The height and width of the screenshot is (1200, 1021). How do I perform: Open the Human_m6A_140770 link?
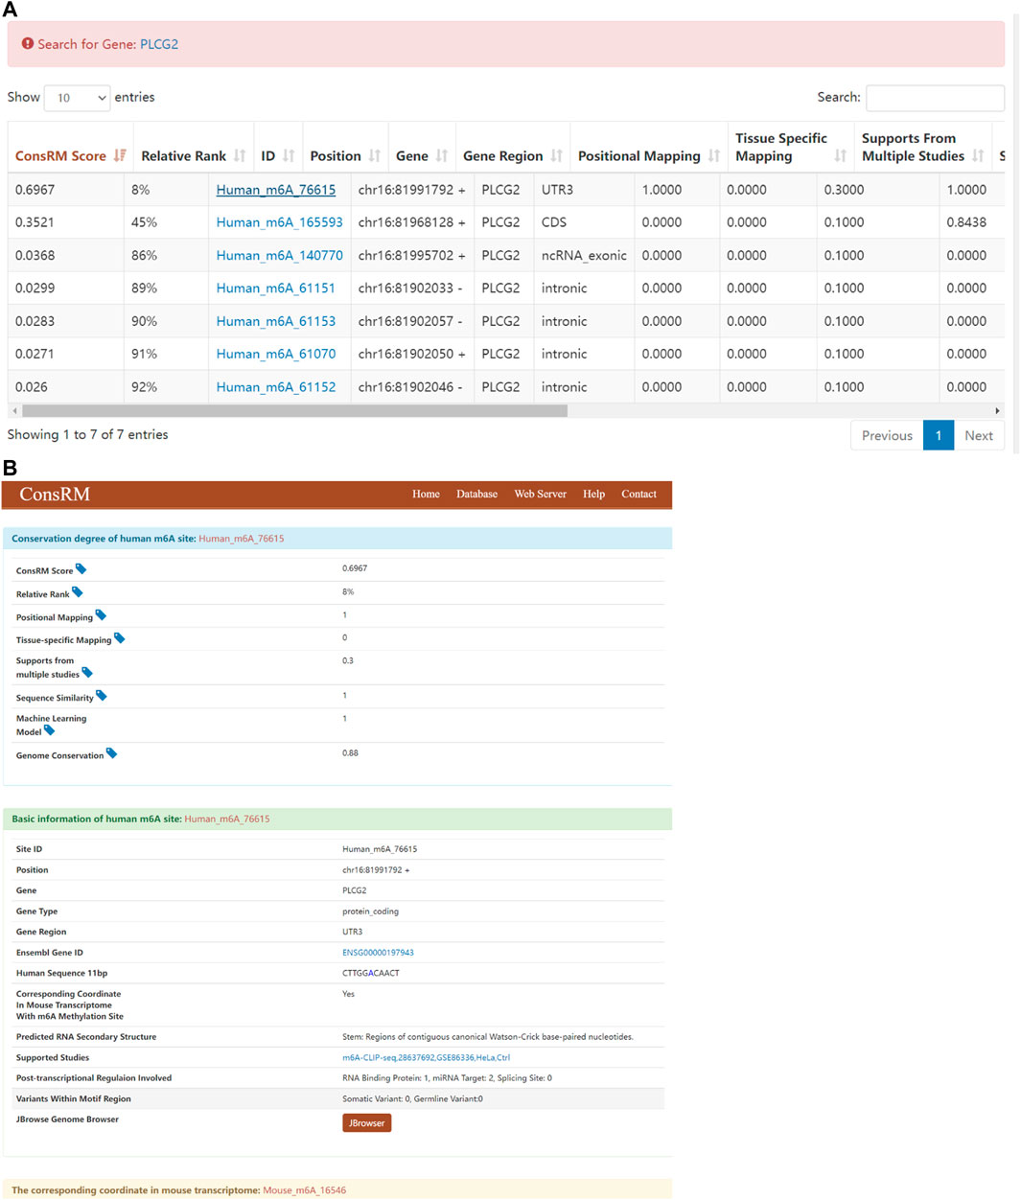pyautogui.click(x=279, y=256)
